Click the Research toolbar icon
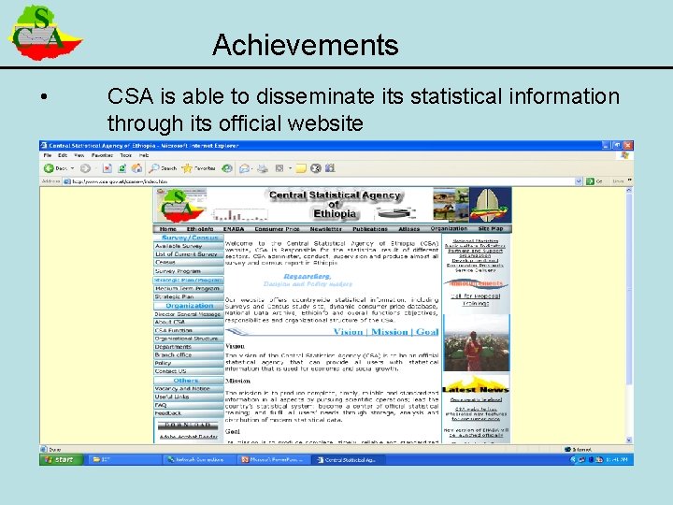 [x=330, y=168]
